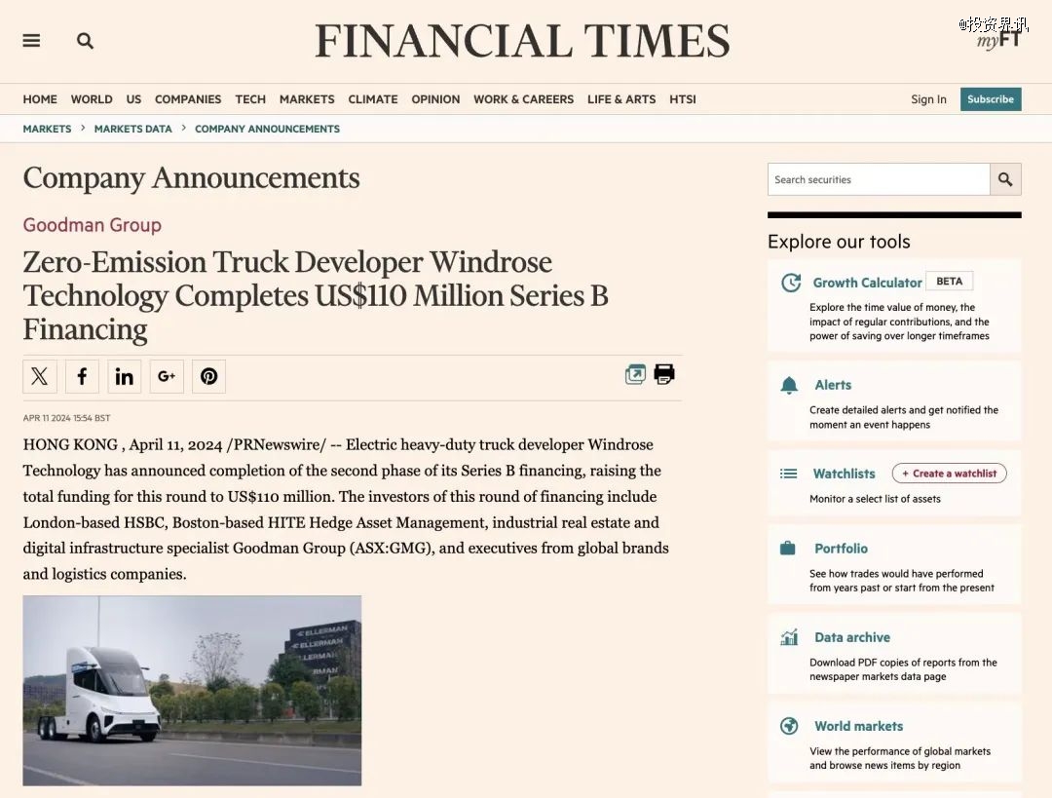Click the Company Announcements page heading
This screenshot has width=1052, height=798.
tap(191, 178)
